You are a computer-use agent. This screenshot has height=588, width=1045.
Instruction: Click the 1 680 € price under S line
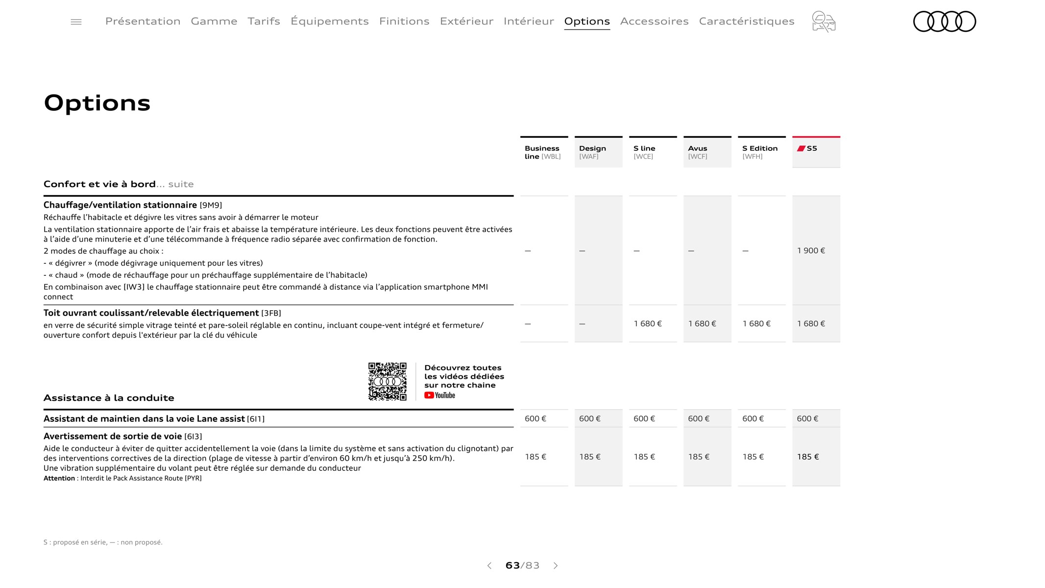648,323
